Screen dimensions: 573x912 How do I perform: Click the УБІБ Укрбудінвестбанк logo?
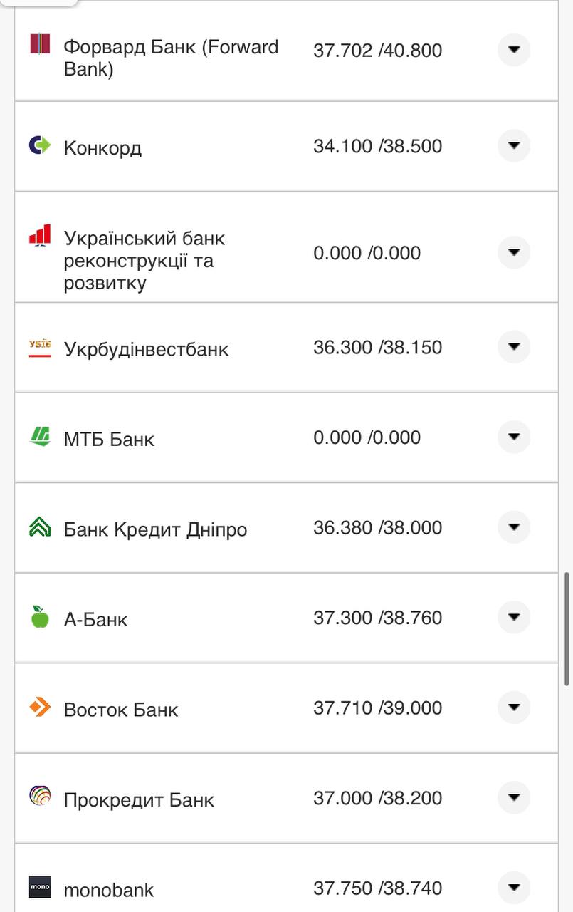pyautogui.click(x=39, y=343)
